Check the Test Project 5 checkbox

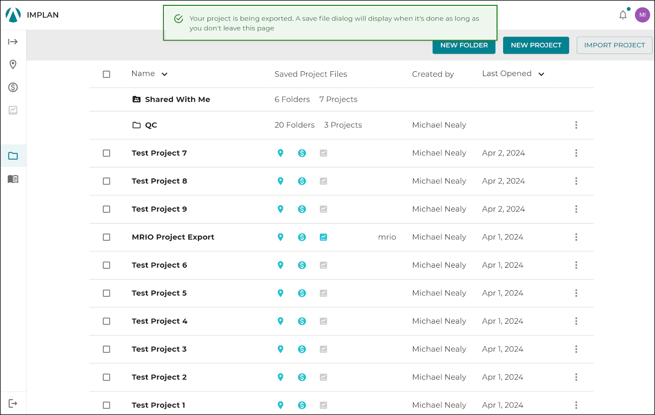pos(106,293)
